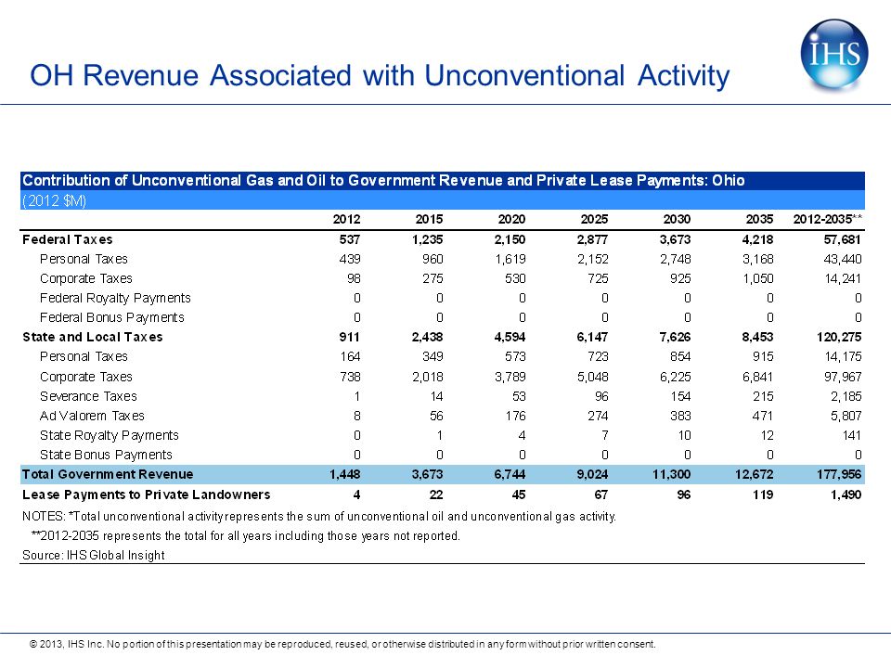Click the 'State and Local Taxes' row label
This screenshot has width=891, height=668.
(93, 337)
